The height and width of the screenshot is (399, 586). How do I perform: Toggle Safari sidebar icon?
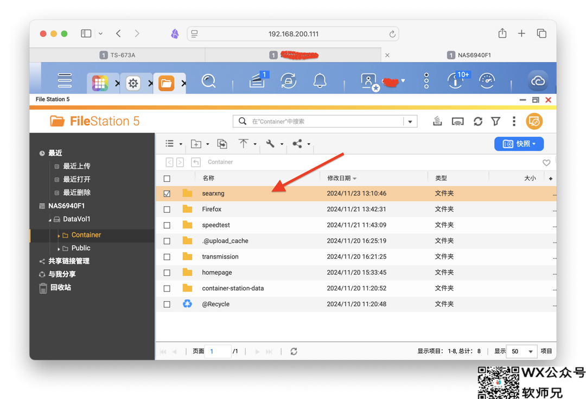[x=86, y=34]
